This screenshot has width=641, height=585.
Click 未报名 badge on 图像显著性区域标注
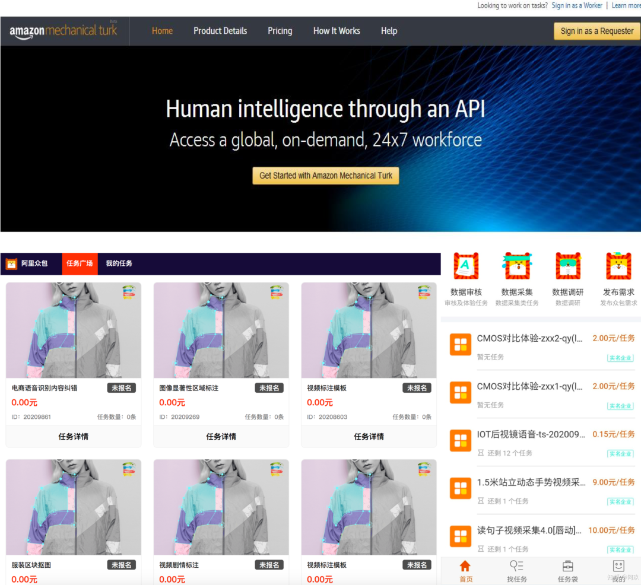point(269,388)
